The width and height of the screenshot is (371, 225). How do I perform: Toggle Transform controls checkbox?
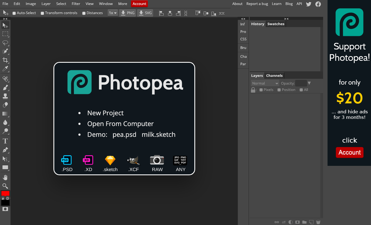pos(42,13)
